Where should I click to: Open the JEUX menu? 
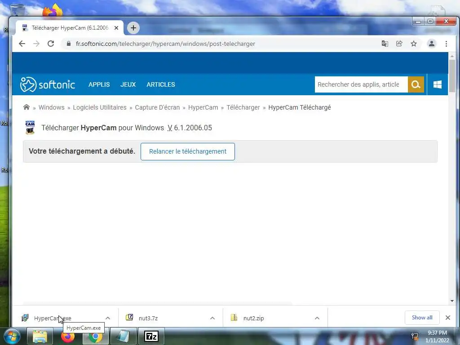128,84
